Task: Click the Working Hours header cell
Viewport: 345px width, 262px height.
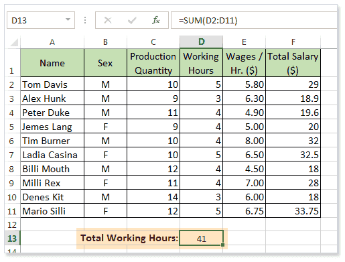Action: 201,63
